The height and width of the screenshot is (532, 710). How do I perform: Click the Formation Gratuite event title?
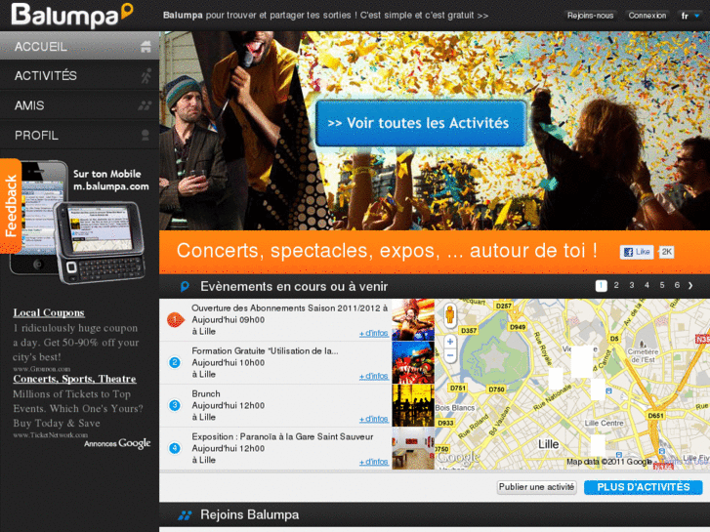pos(265,350)
